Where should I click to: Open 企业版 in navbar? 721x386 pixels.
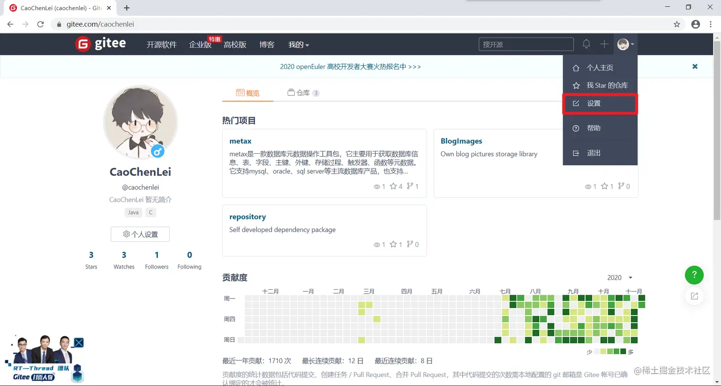(200, 45)
